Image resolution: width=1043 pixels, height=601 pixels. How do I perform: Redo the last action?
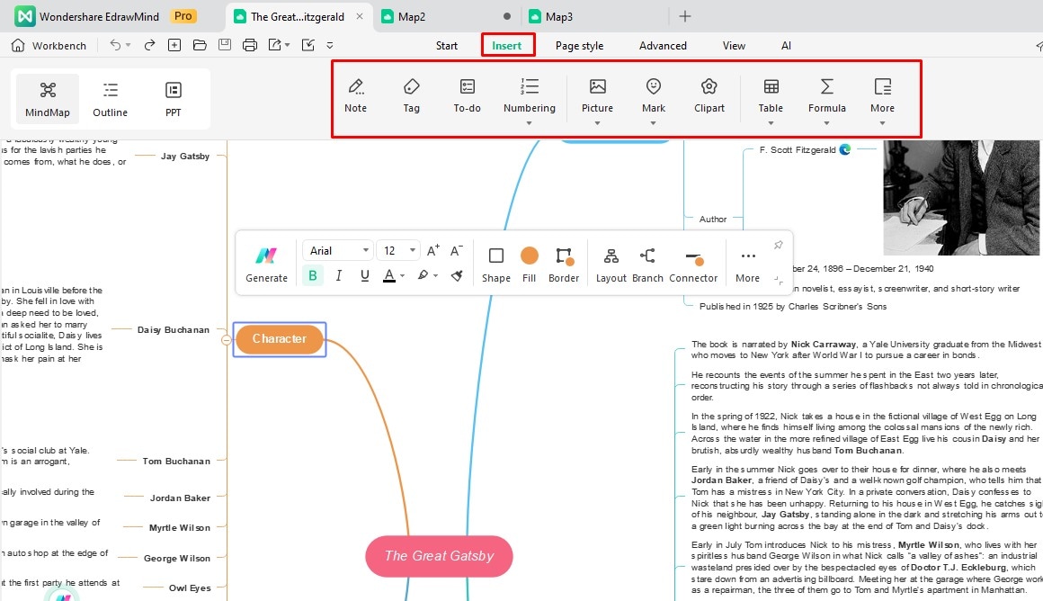[x=149, y=45]
